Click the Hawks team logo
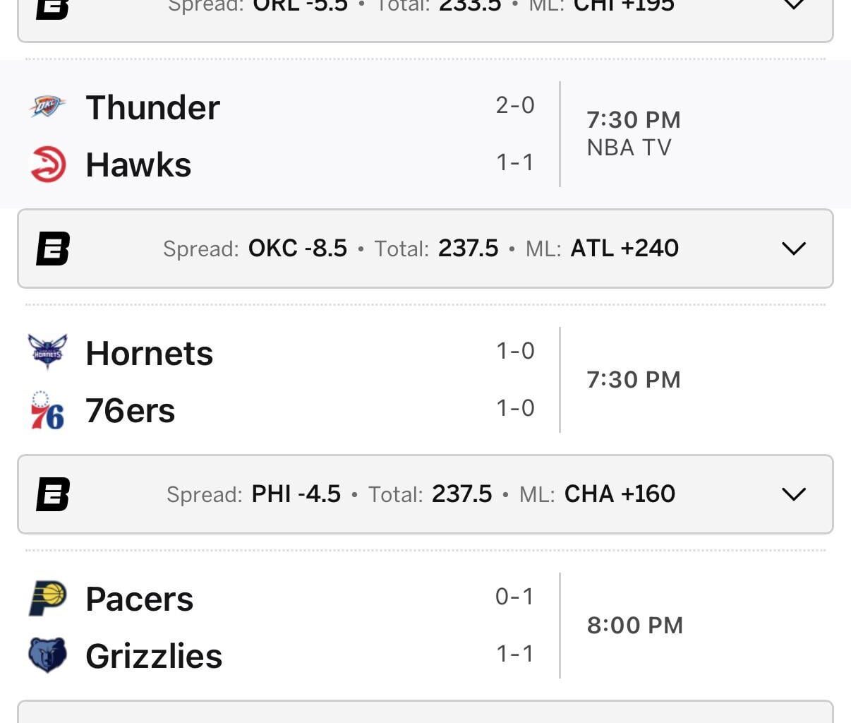Image resolution: width=851 pixels, height=723 pixels. pos(47,163)
